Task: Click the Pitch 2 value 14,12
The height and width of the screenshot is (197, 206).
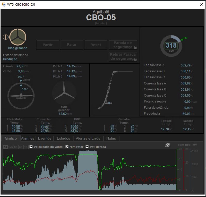Action: coord(71,71)
